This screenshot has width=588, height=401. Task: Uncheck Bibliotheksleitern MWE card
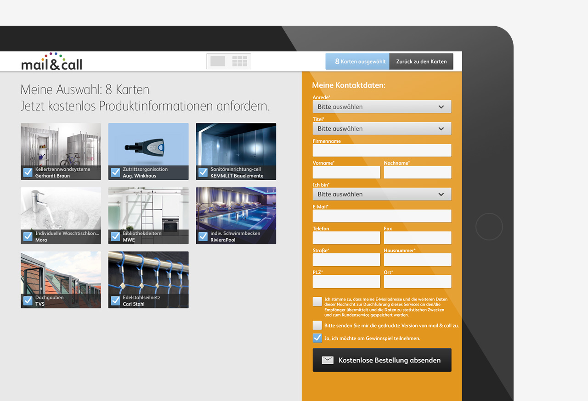point(116,237)
